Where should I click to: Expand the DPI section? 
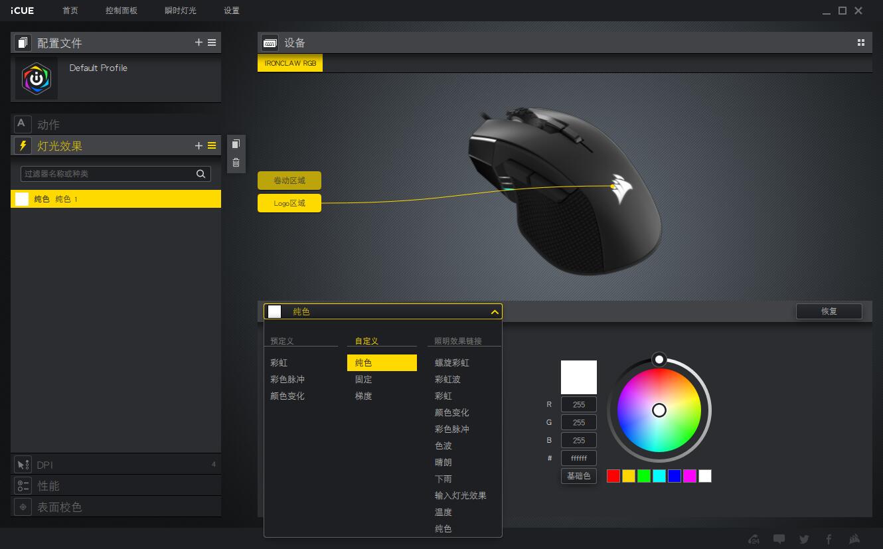click(116, 465)
